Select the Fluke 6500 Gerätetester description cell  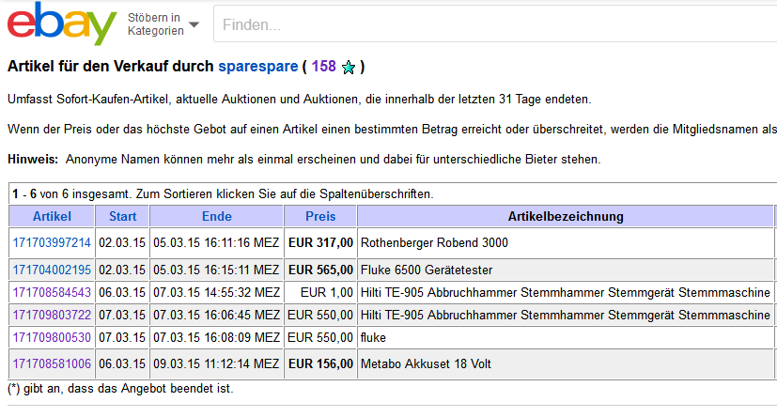pos(566,270)
